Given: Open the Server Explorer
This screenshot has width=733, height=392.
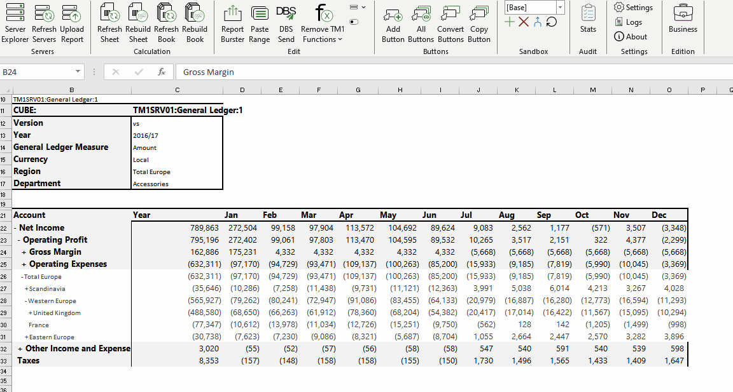Looking at the screenshot, I should coord(15,23).
